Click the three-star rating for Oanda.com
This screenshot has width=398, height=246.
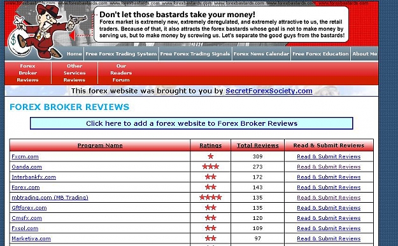coord(210,167)
